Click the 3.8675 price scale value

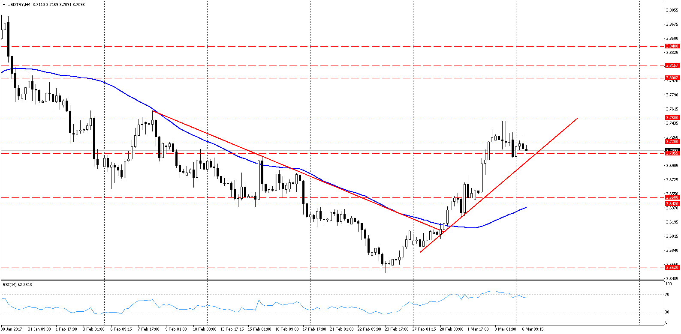click(672, 24)
